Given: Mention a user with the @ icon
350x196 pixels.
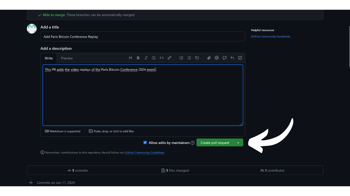Looking at the screenshot, I should pos(217,58).
